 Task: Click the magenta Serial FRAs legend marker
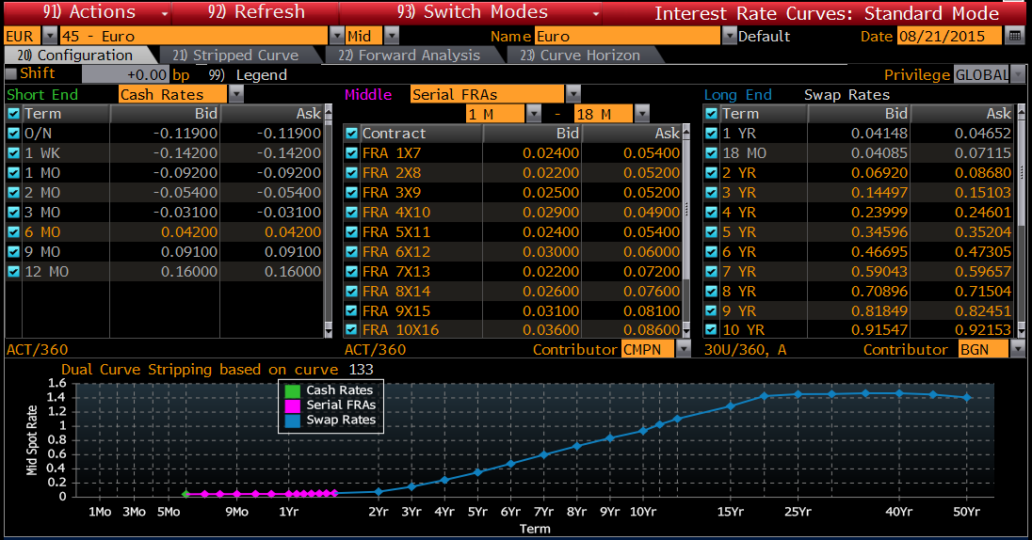[292, 405]
